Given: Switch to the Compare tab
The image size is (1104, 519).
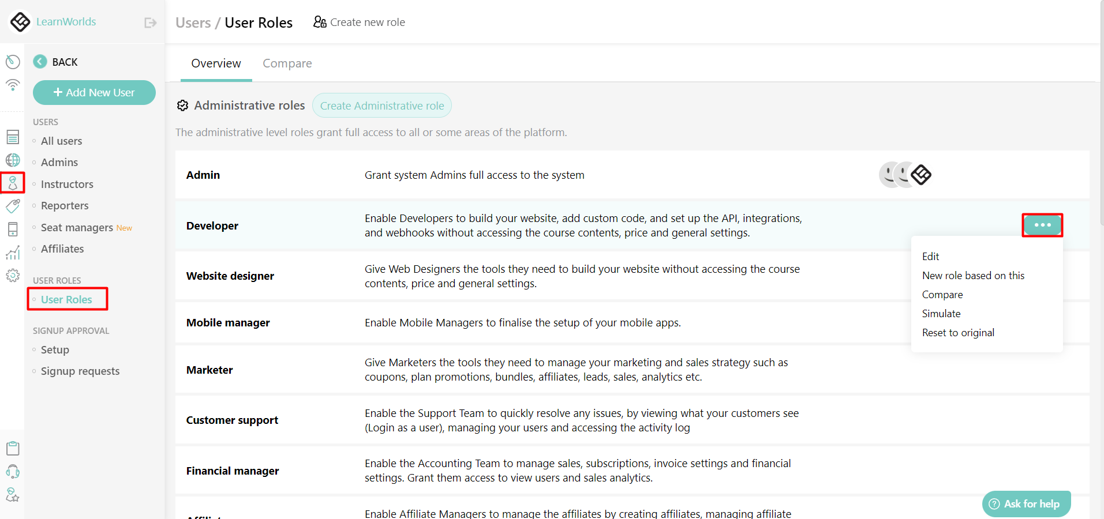Looking at the screenshot, I should point(287,63).
